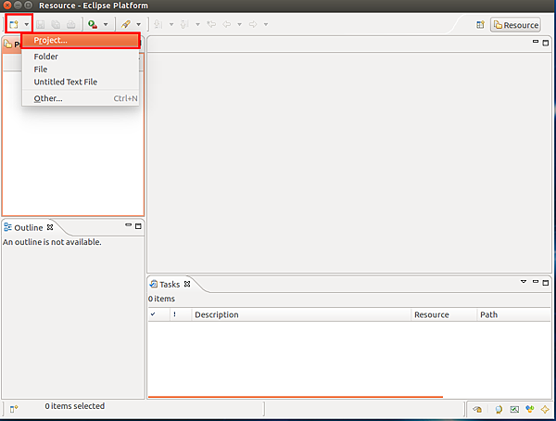Screen dimensions: 556x421
Task: Click the New wizard toolbar icon
Action: click(x=14, y=24)
